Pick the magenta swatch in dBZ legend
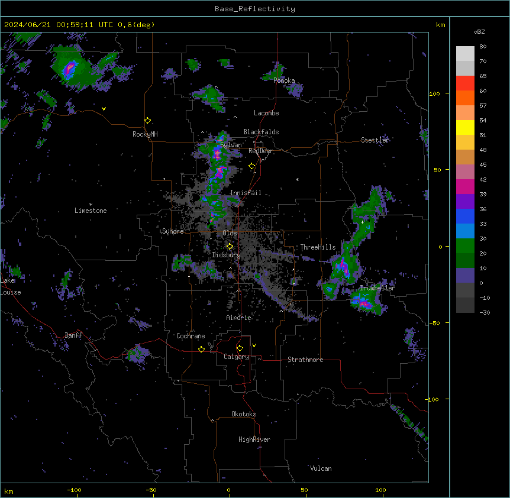Viewport: 510px width, 498px height. [465, 186]
